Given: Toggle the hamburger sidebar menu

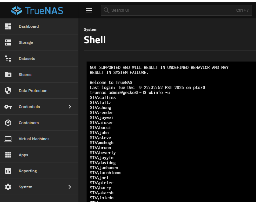Looking at the screenshot, I should pyautogui.click(x=89, y=10).
